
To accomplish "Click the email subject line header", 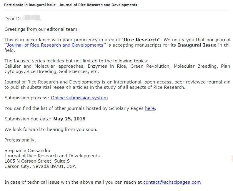I will coord(71,5).
